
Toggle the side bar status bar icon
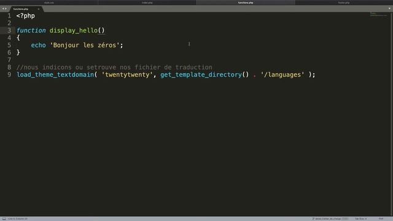[4, 219]
